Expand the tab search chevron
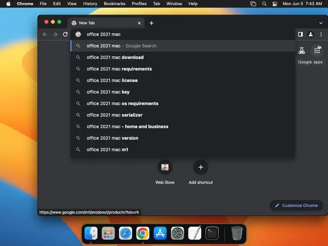Viewport: 328px width, 246px height. pos(321,23)
